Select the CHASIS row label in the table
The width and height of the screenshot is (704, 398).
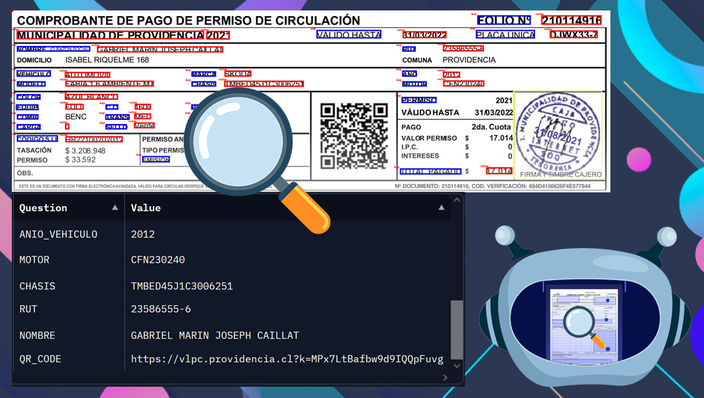click(37, 286)
